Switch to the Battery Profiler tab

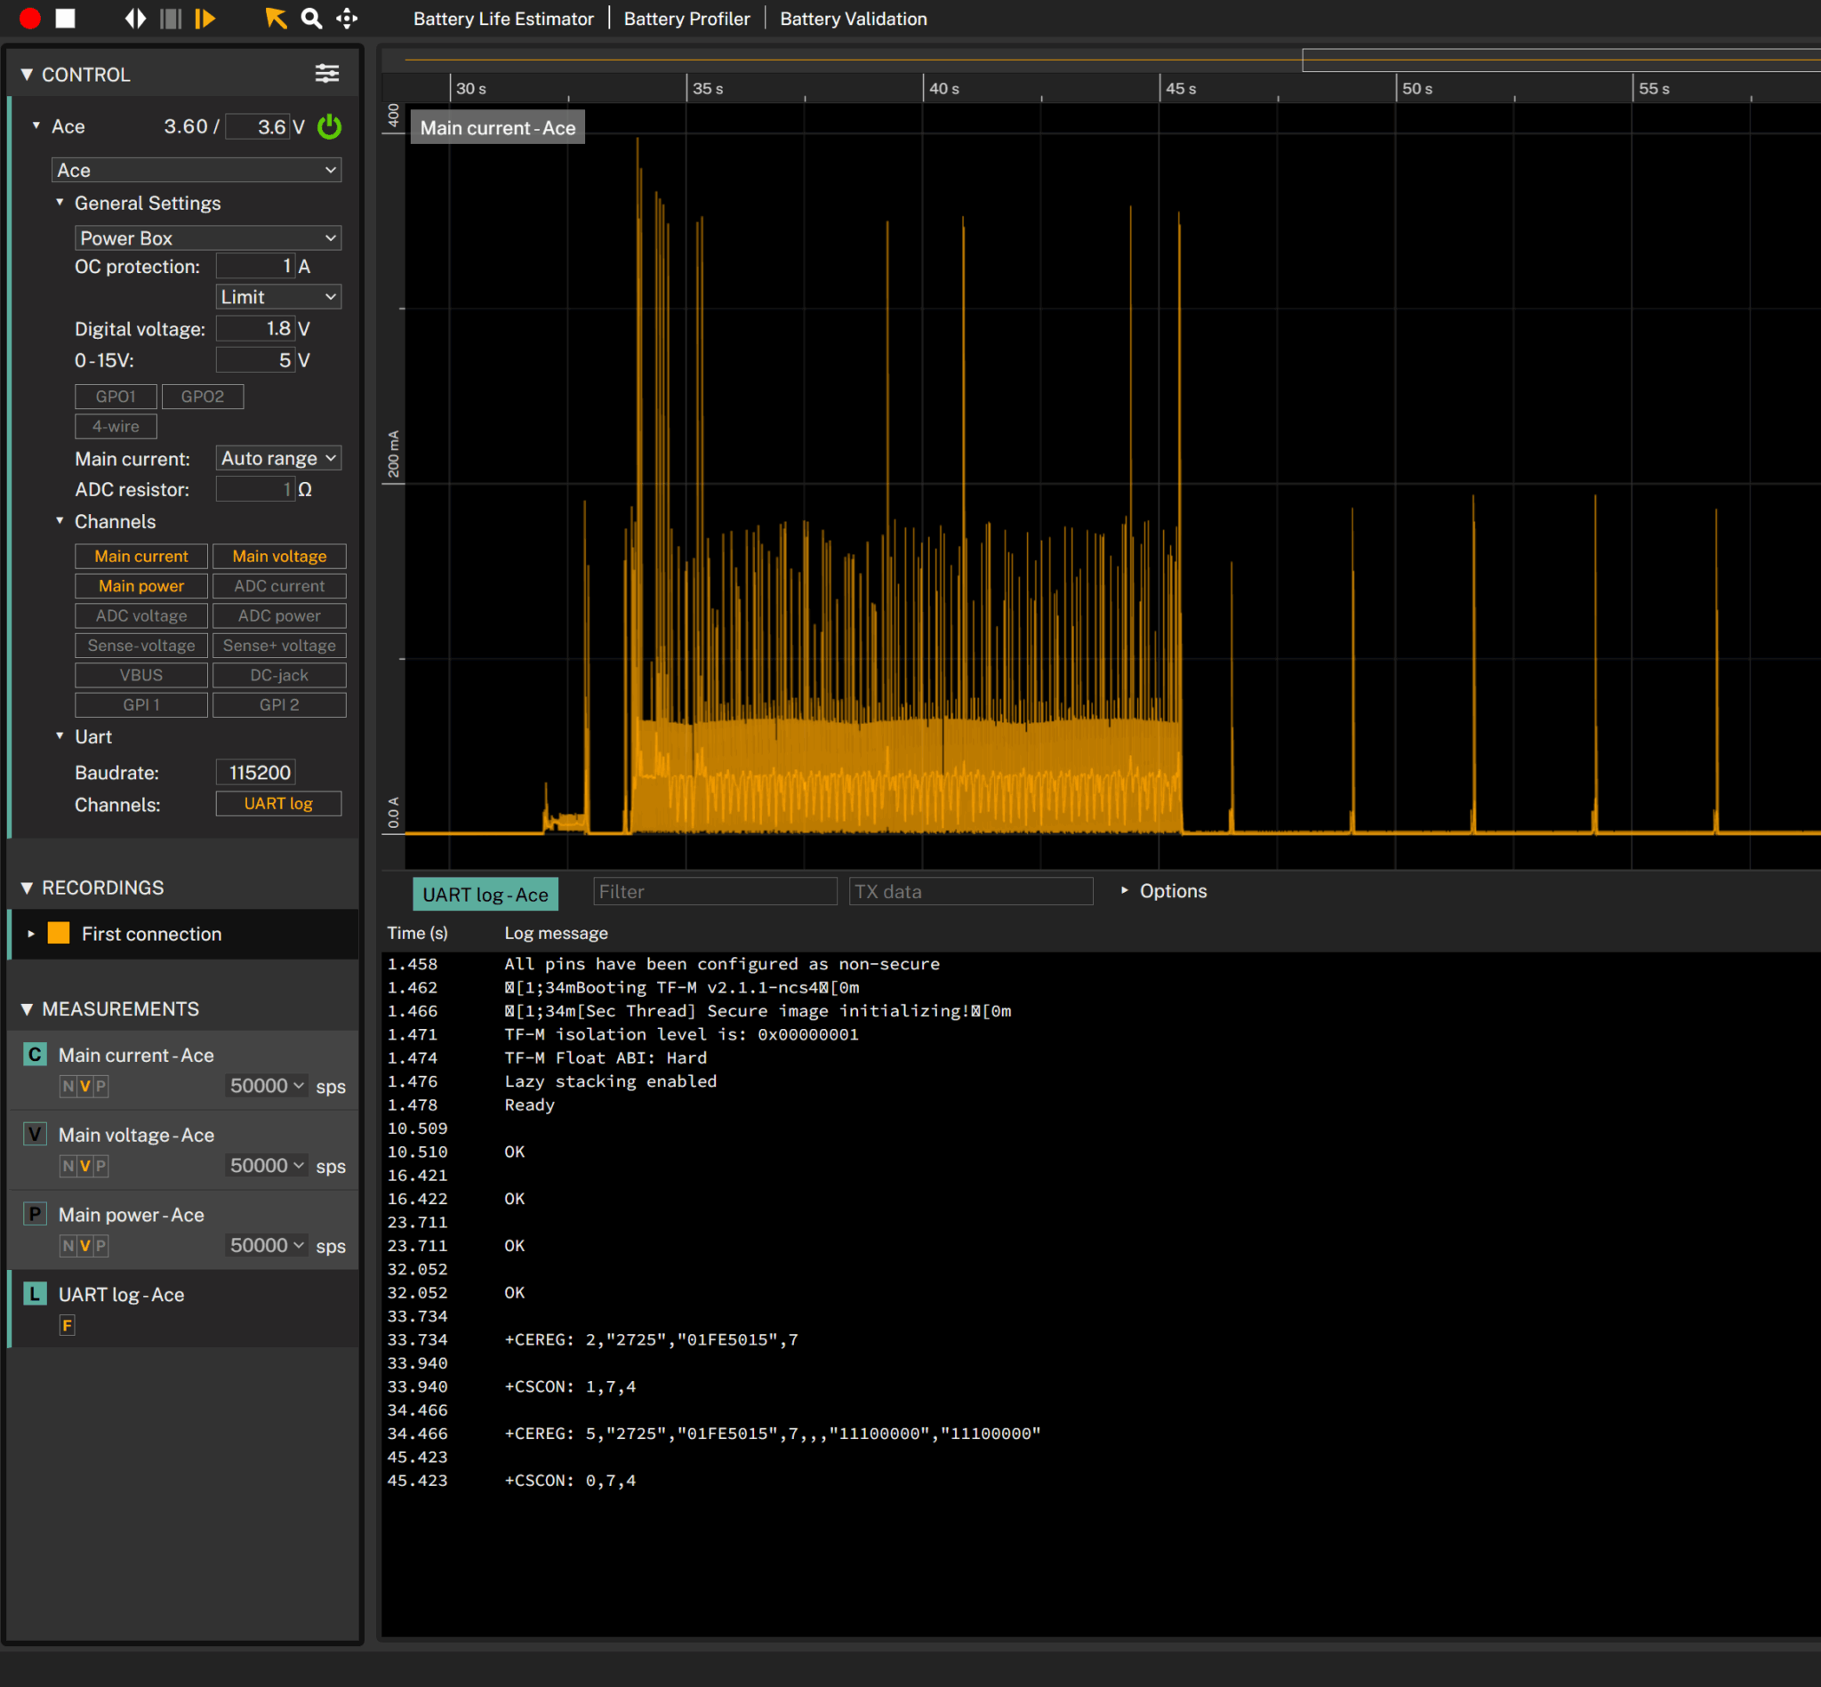point(686,19)
